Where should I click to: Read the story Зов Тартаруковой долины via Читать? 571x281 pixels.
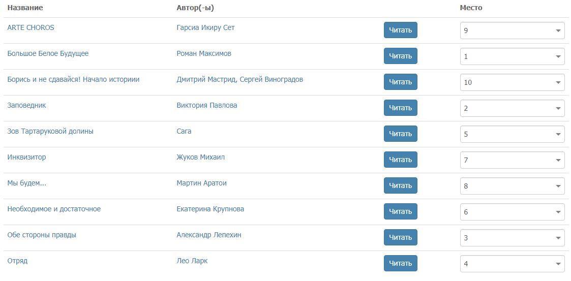point(400,134)
